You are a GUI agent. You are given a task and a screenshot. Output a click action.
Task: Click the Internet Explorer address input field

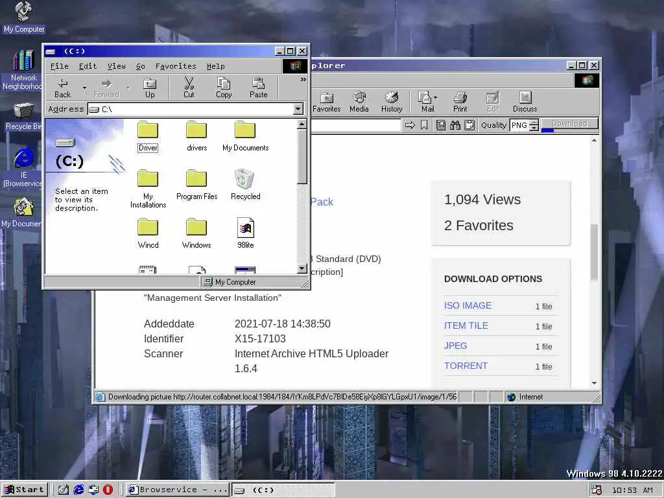tap(356, 125)
